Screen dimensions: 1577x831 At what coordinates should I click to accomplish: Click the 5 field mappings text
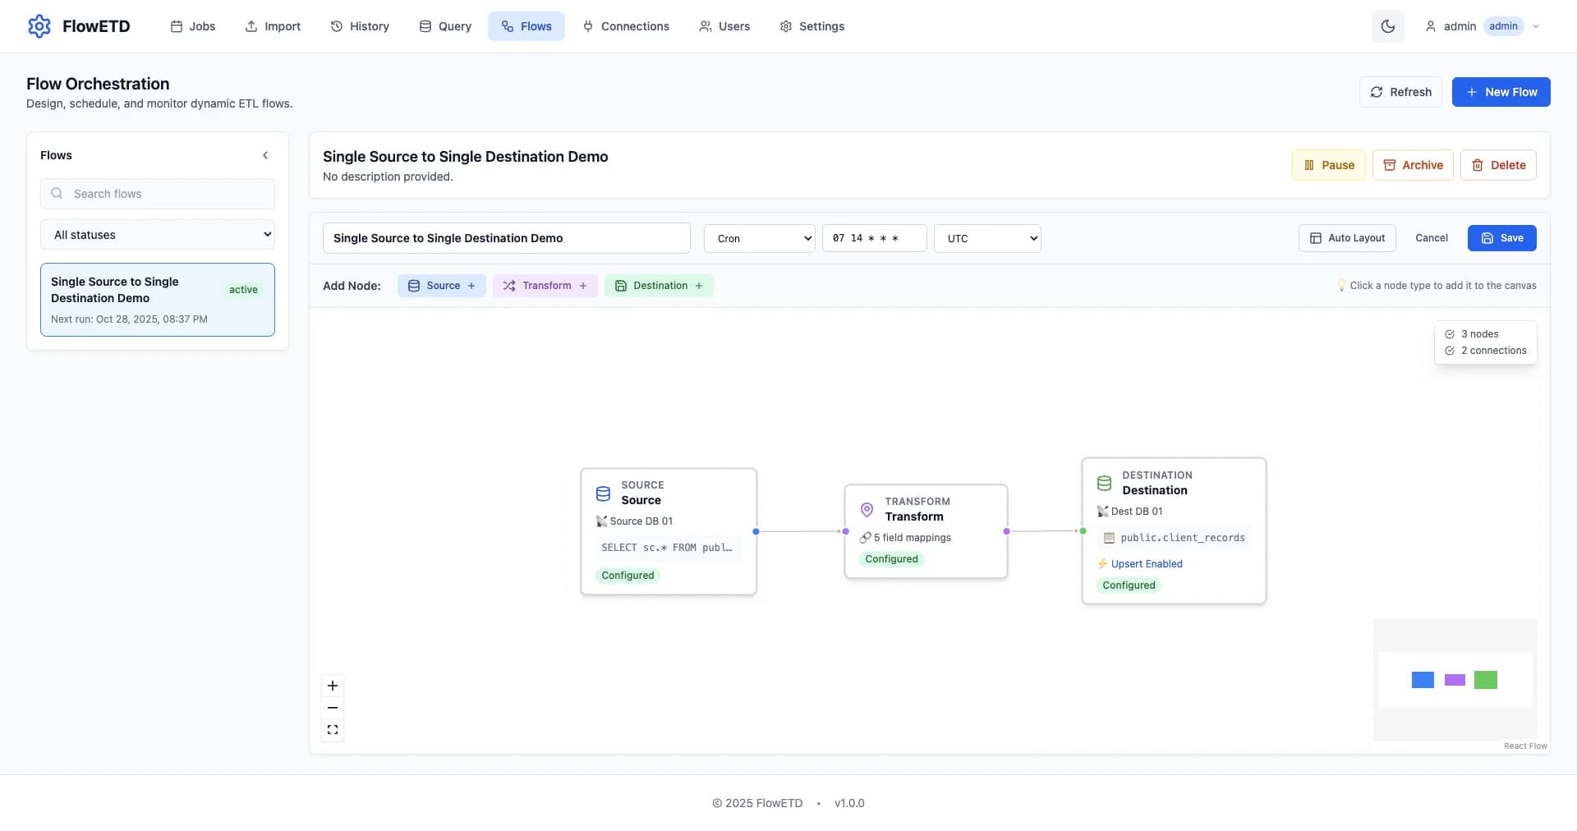click(912, 538)
